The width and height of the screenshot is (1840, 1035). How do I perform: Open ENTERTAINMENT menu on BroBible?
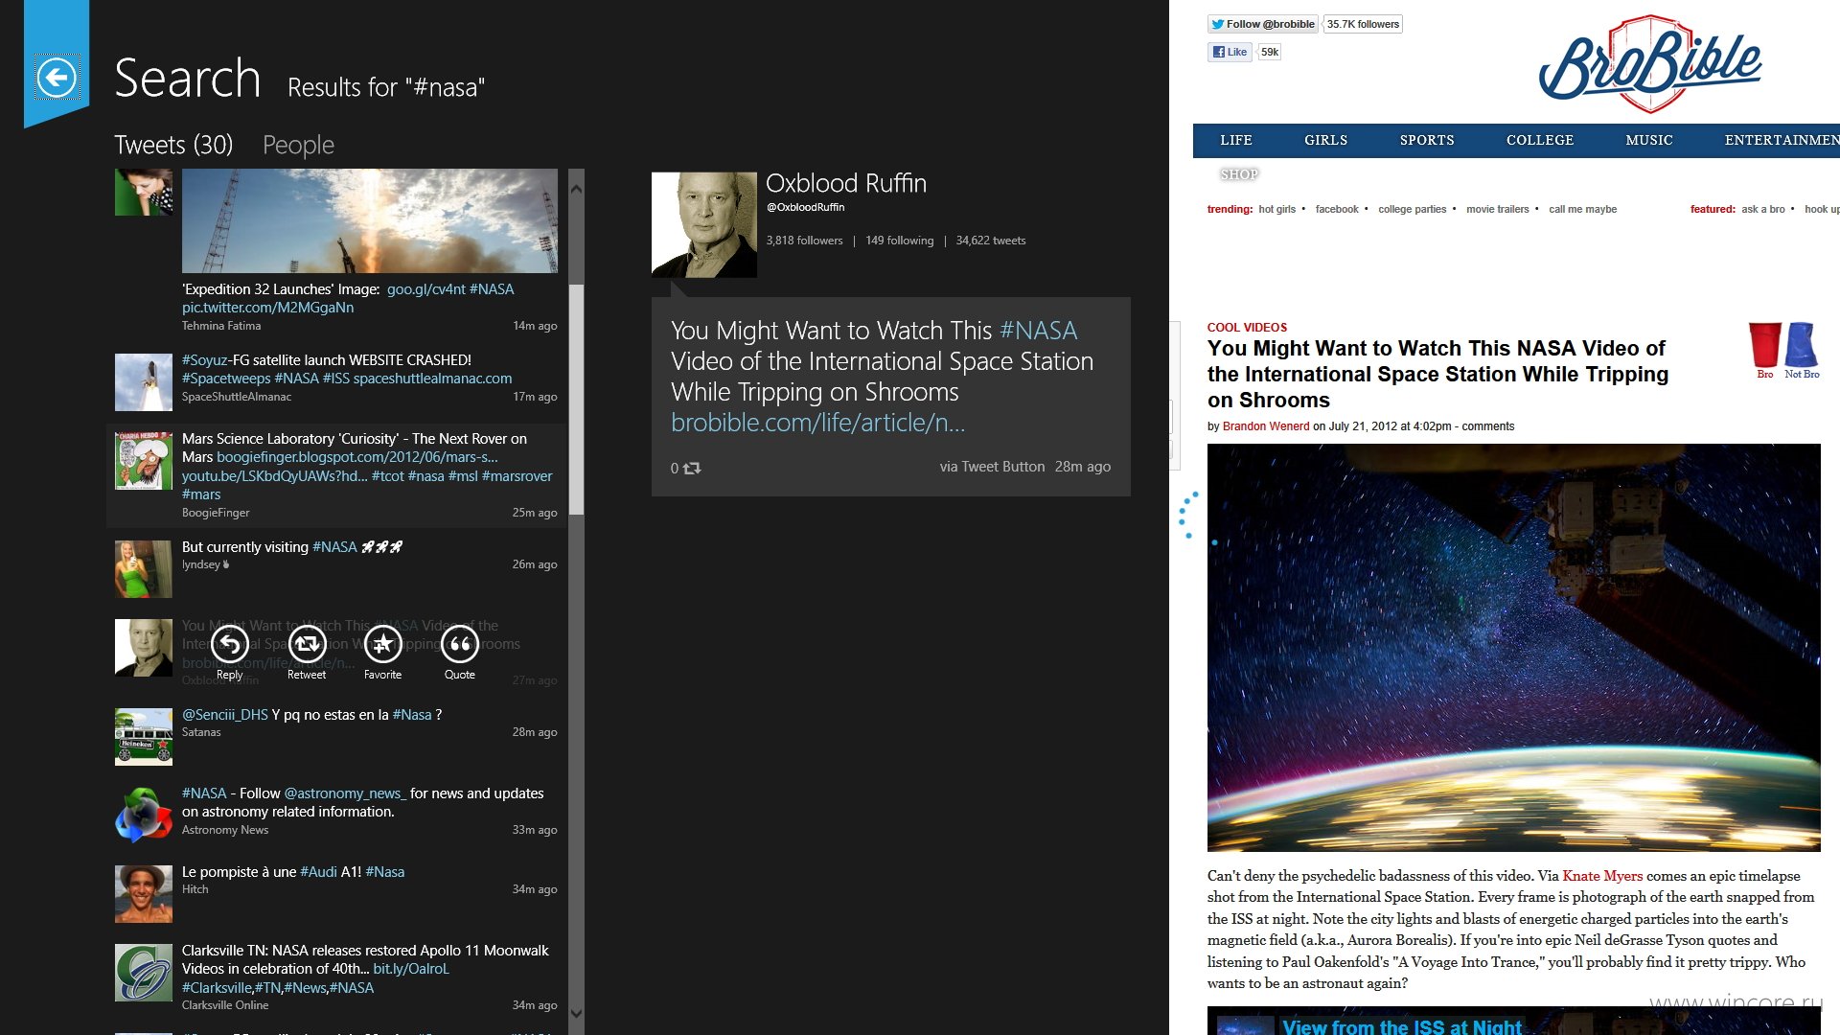coord(1782,140)
